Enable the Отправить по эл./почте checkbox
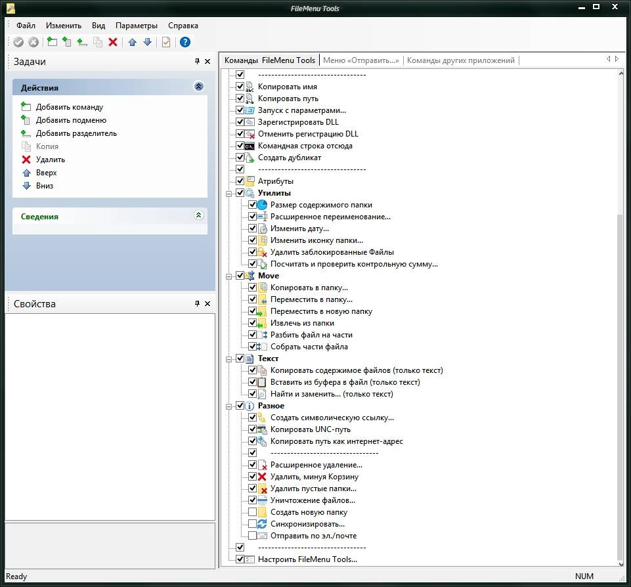Screen dimensions: 631x587 click(x=252, y=536)
